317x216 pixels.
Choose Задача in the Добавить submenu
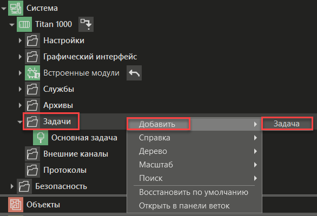tap(287, 124)
